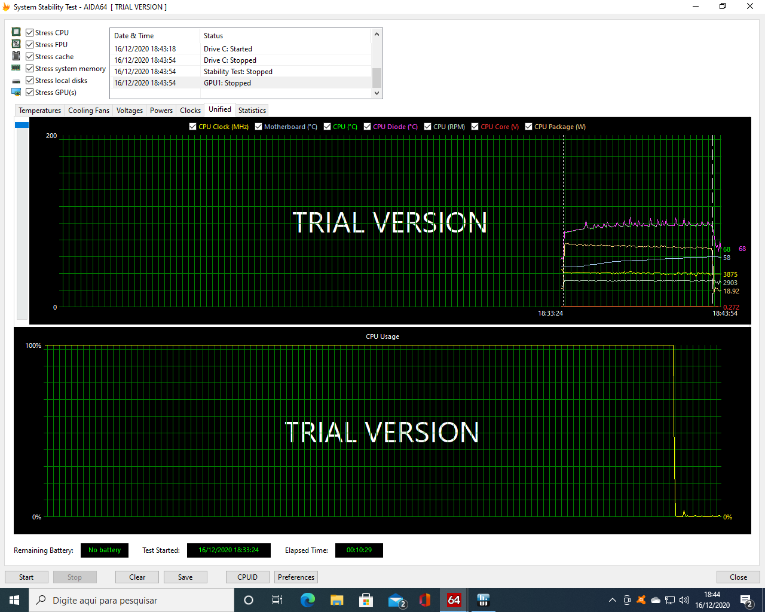Toggle the CPU Clock (MHz) graph checkbox
Viewport: 765px width, 612px height.
[192, 126]
